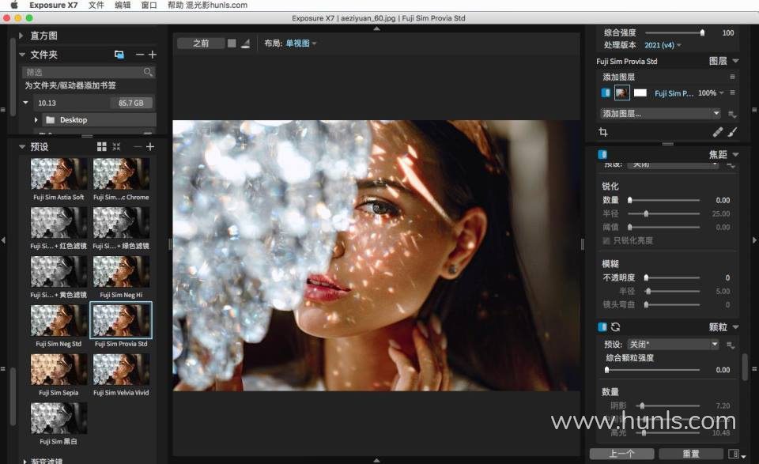Click the Desktop folder icon

click(50, 119)
